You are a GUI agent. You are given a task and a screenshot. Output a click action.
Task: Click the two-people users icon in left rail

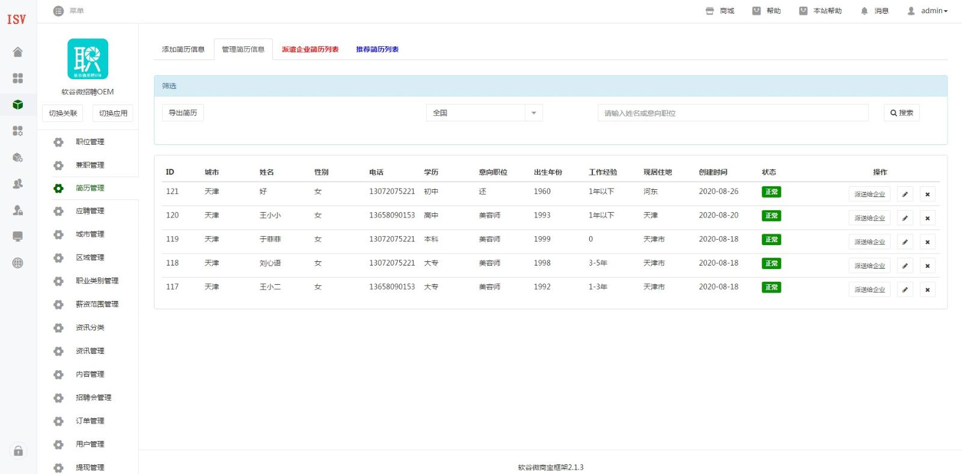18,184
